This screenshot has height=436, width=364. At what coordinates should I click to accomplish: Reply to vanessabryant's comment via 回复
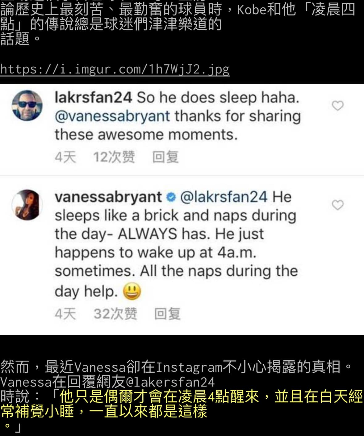pyautogui.click(x=167, y=314)
